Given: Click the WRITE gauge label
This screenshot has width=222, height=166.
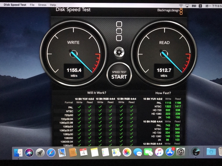Looking at the screenshot, I should pos(73,43).
